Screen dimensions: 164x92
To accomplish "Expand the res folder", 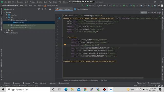I will coord(7,30).
